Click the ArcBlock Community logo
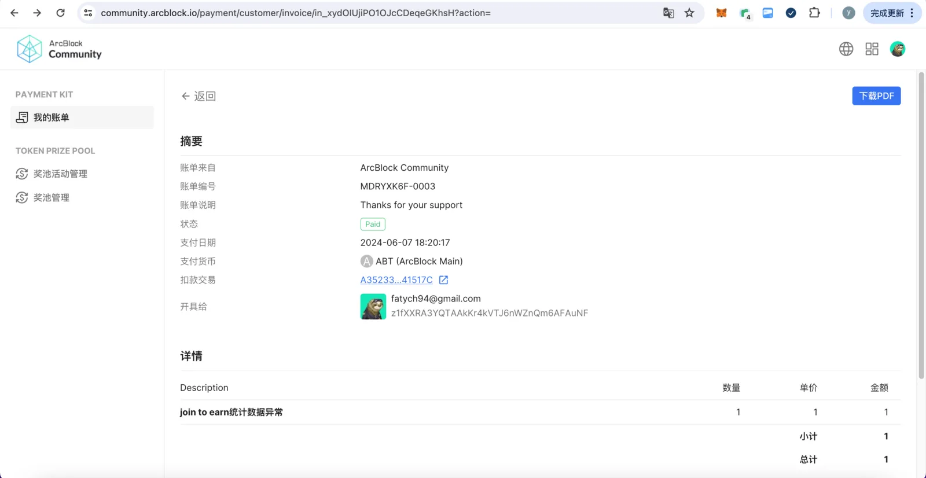This screenshot has height=478, width=926. (x=59, y=49)
